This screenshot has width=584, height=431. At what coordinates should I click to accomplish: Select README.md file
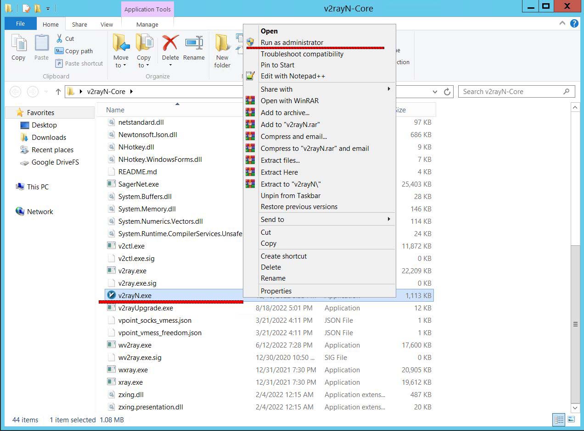[137, 171]
